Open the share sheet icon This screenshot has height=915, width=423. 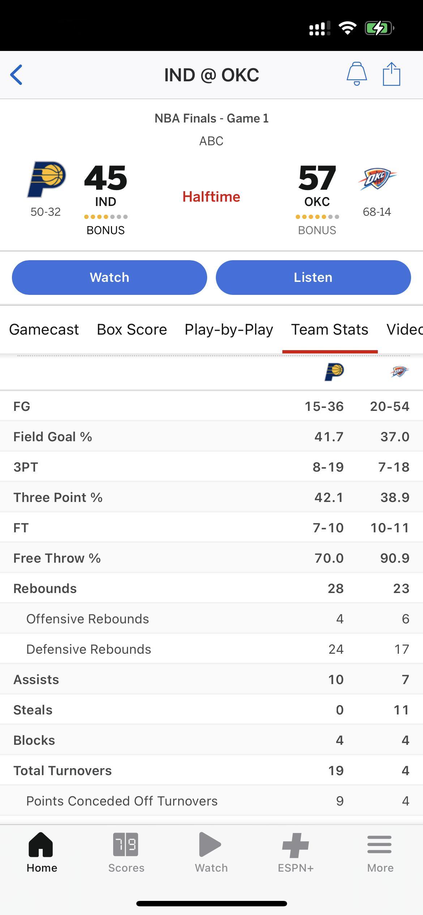(392, 74)
